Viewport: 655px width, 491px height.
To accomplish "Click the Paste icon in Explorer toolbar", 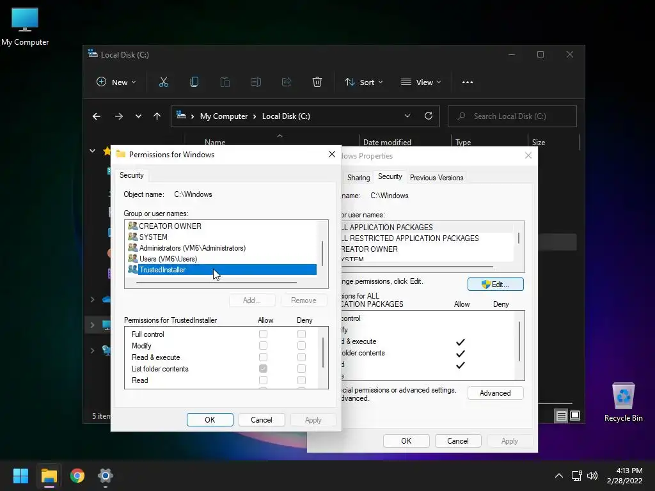I will pyautogui.click(x=225, y=82).
